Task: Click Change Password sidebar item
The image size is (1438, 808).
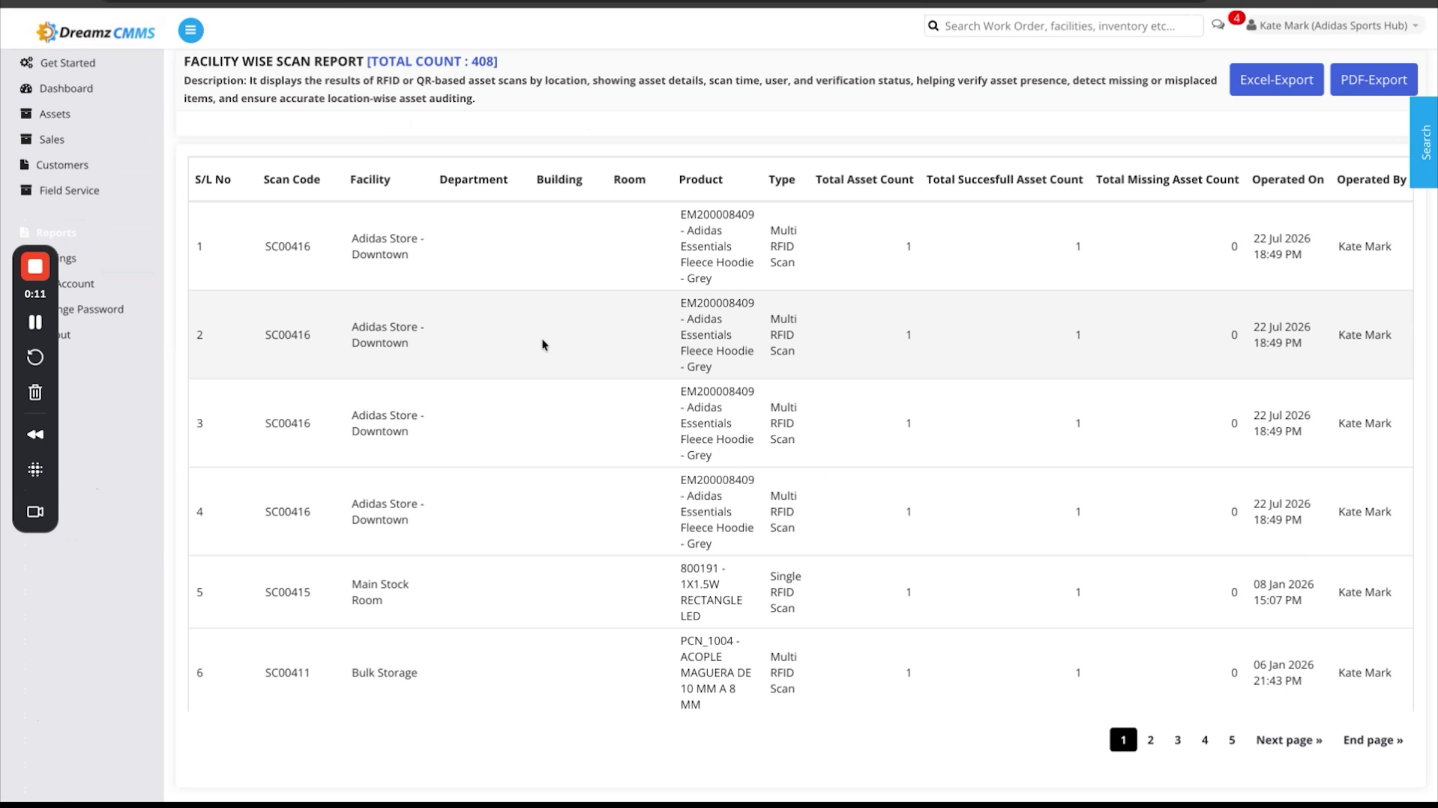Action: pos(91,309)
